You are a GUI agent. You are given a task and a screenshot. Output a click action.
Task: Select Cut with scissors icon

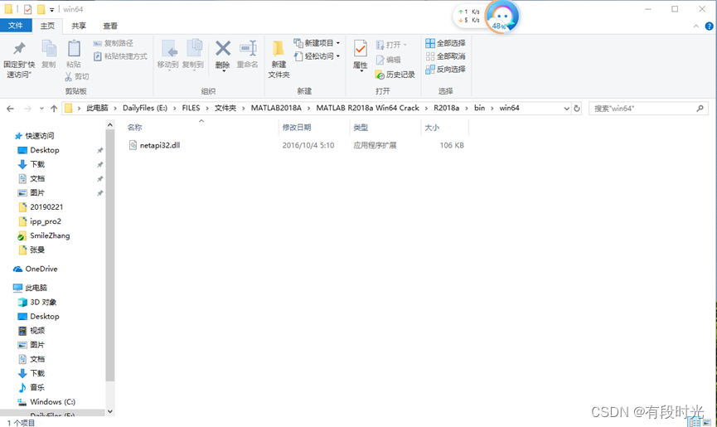[77, 76]
